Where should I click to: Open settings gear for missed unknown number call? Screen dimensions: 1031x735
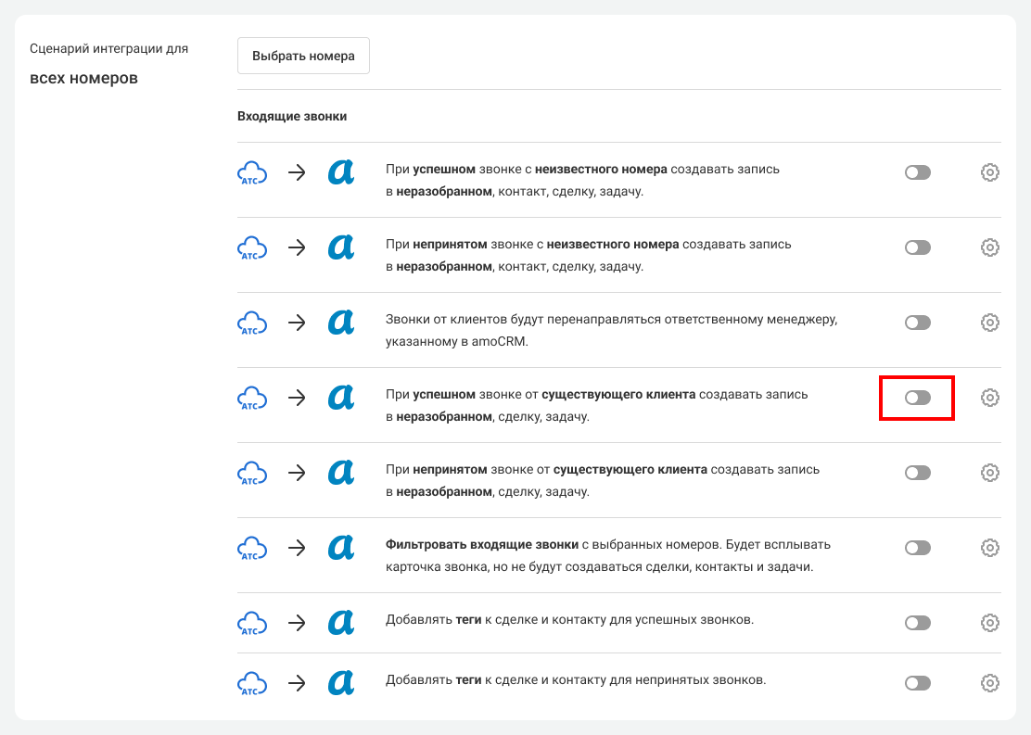click(989, 247)
